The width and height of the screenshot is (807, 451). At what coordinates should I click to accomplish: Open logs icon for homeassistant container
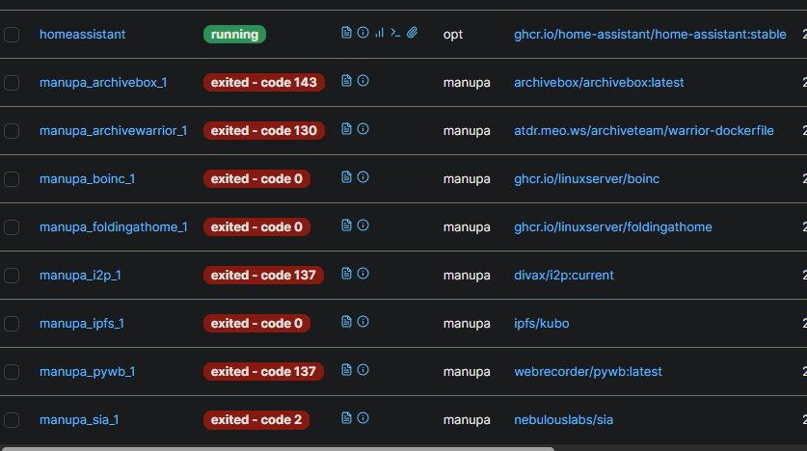(346, 33)
